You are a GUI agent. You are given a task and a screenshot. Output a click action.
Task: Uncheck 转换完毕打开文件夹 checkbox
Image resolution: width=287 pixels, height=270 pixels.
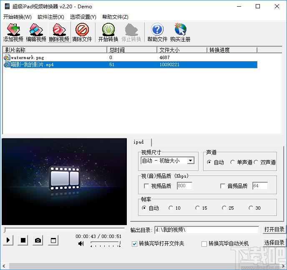click(x=134, y=244)
